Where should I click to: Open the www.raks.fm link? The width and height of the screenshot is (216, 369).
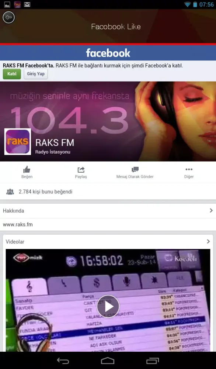click(18, 224)
